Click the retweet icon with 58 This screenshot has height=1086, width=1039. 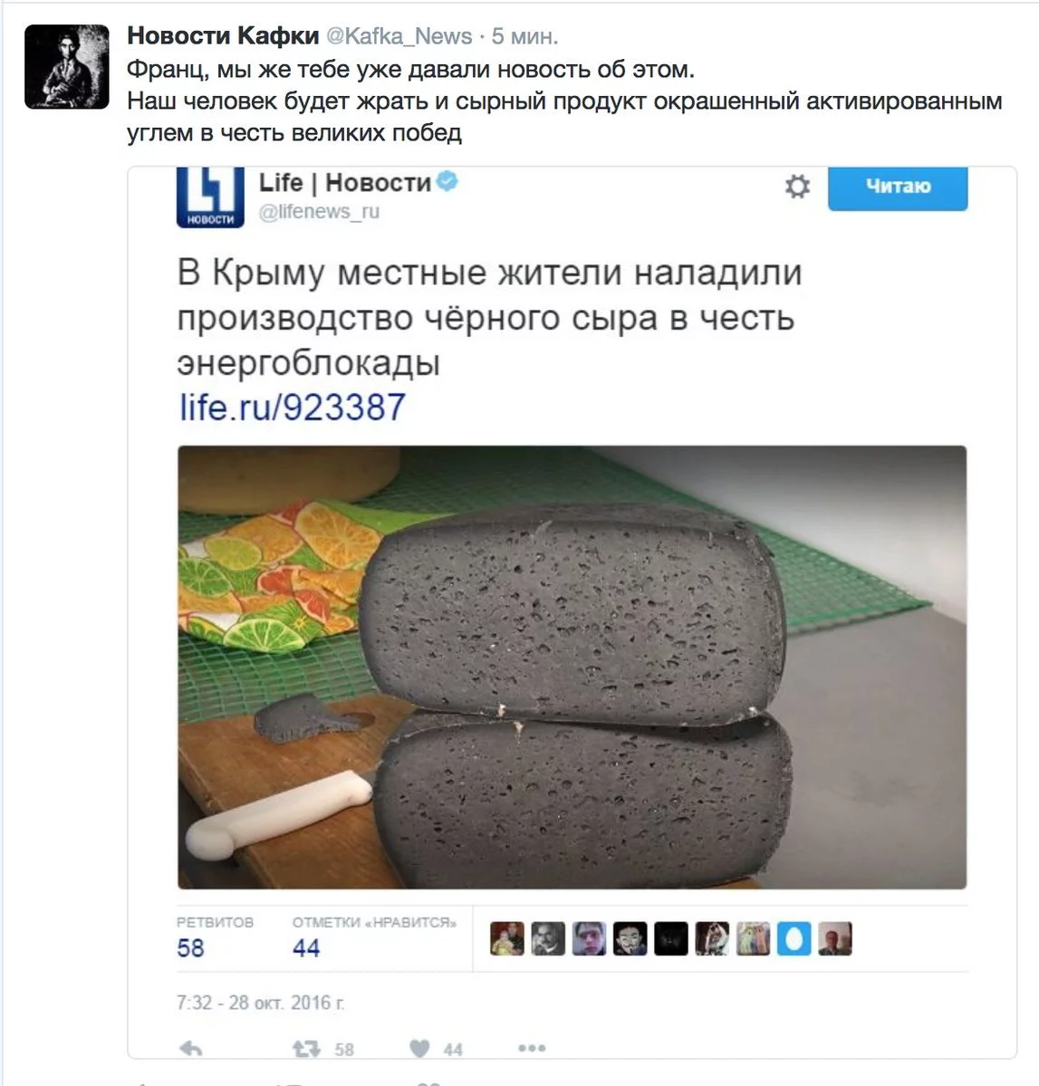(x=306, y=1049)
